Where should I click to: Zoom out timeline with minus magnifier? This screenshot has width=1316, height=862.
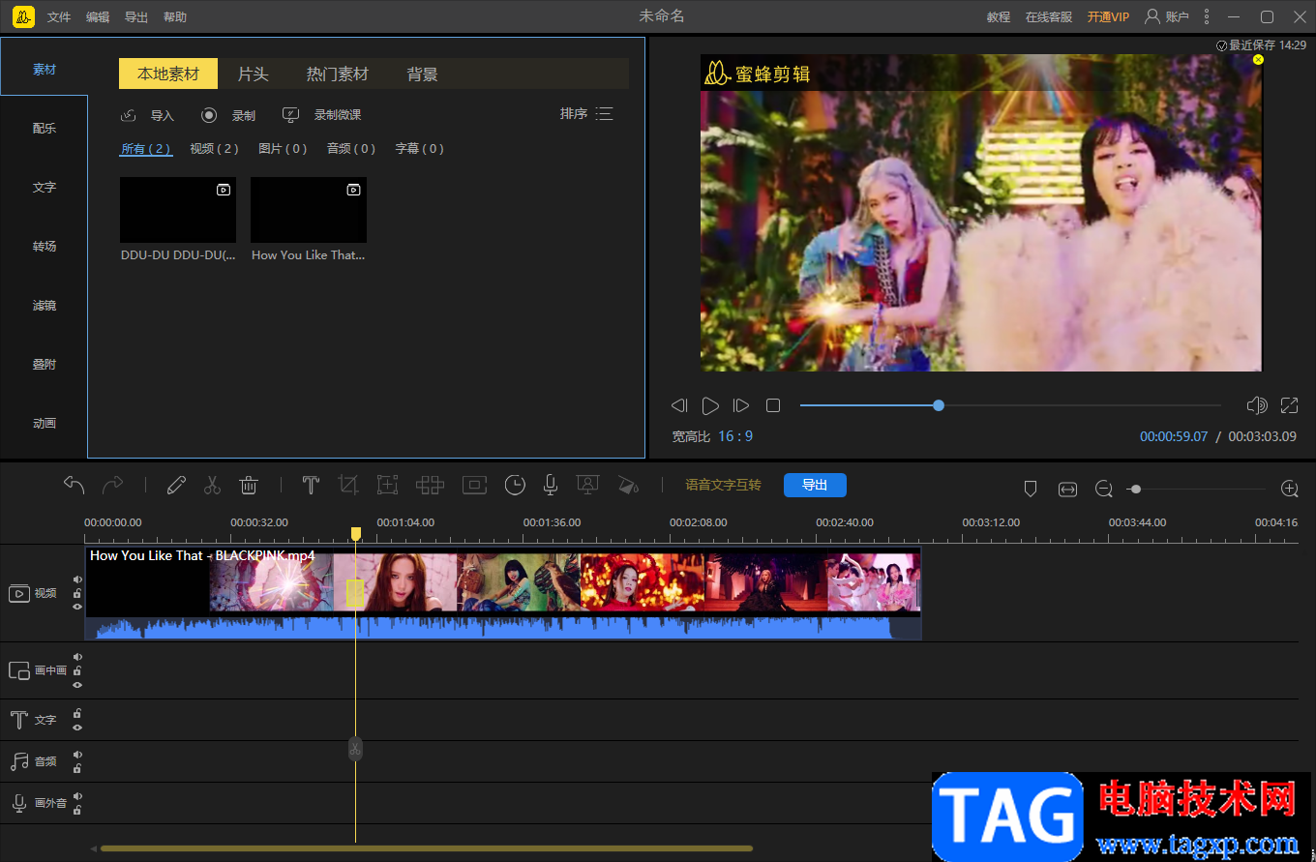[1104, 490]
